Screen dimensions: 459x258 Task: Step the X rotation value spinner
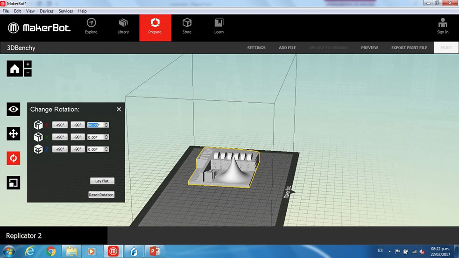106,125
